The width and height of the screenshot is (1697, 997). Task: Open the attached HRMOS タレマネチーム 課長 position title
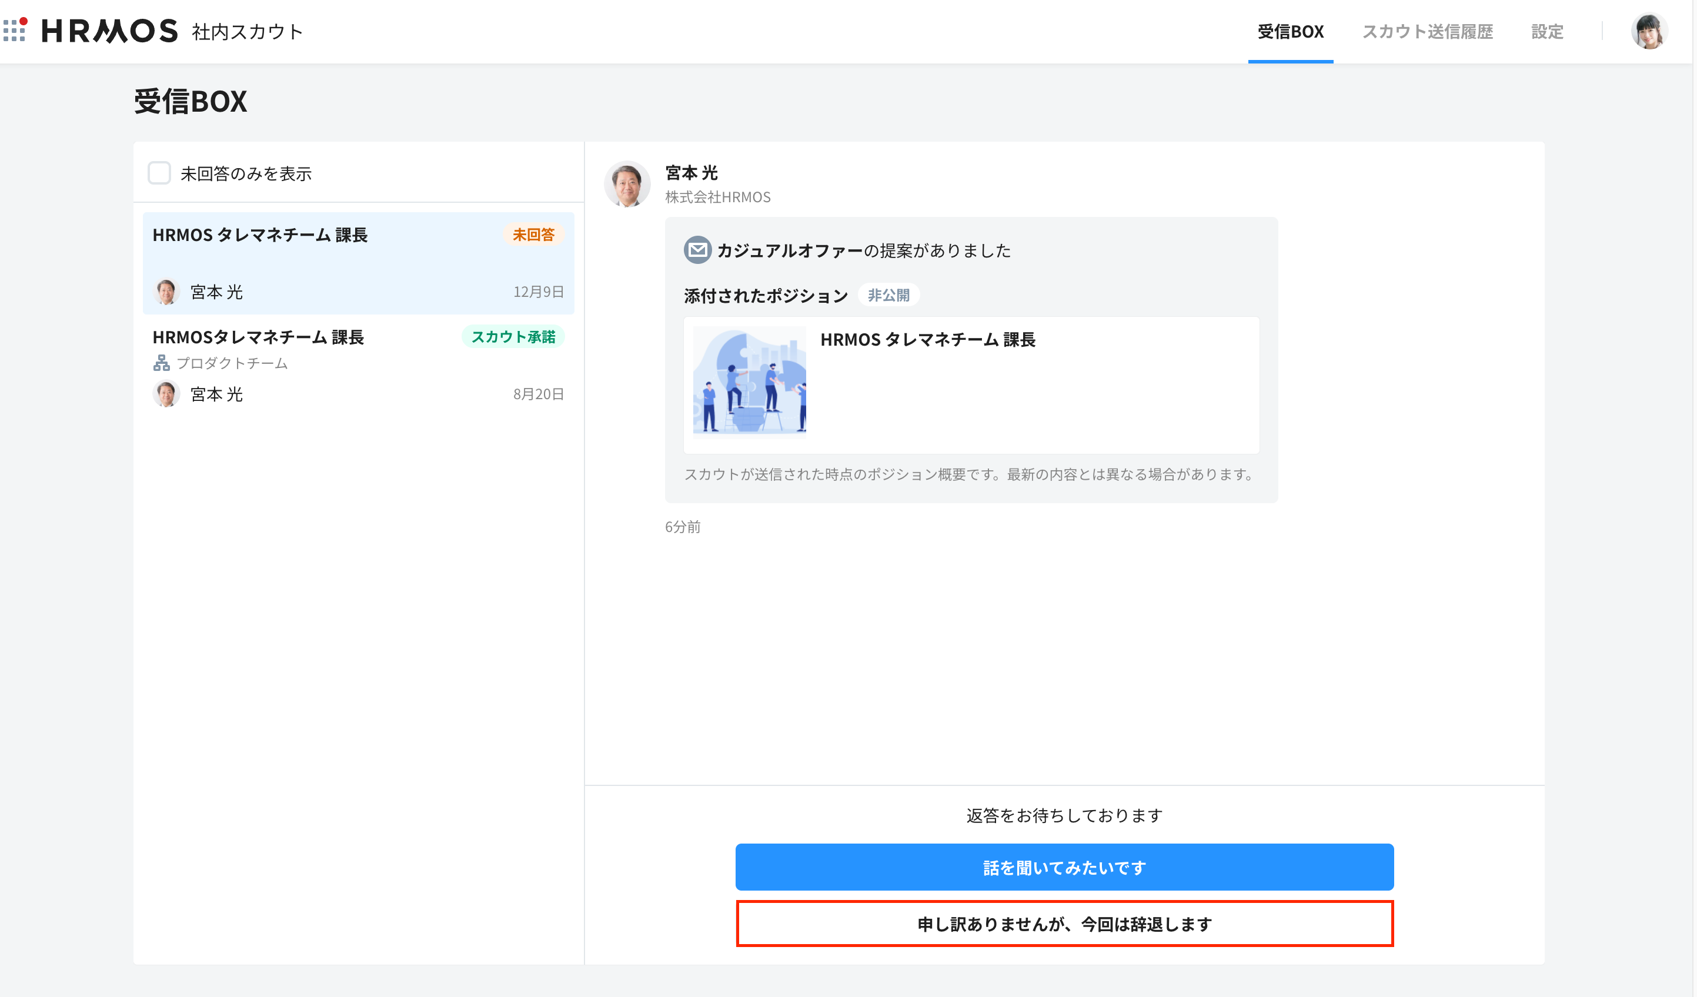[x=927, y=340]
